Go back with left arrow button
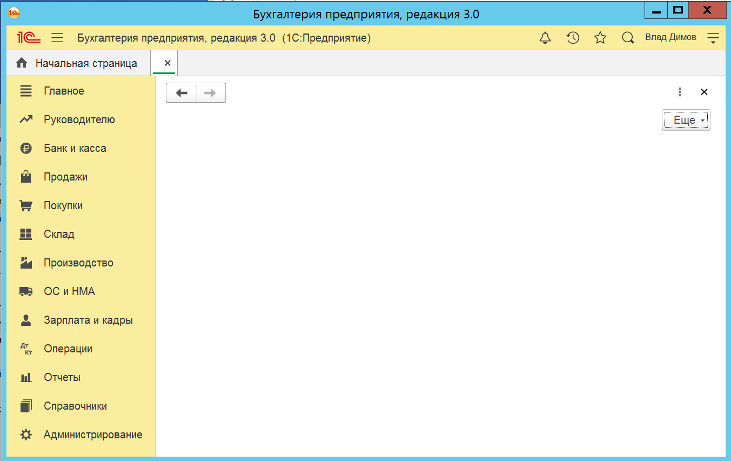This screenshot has width=731, height=461. pos(182,93)
